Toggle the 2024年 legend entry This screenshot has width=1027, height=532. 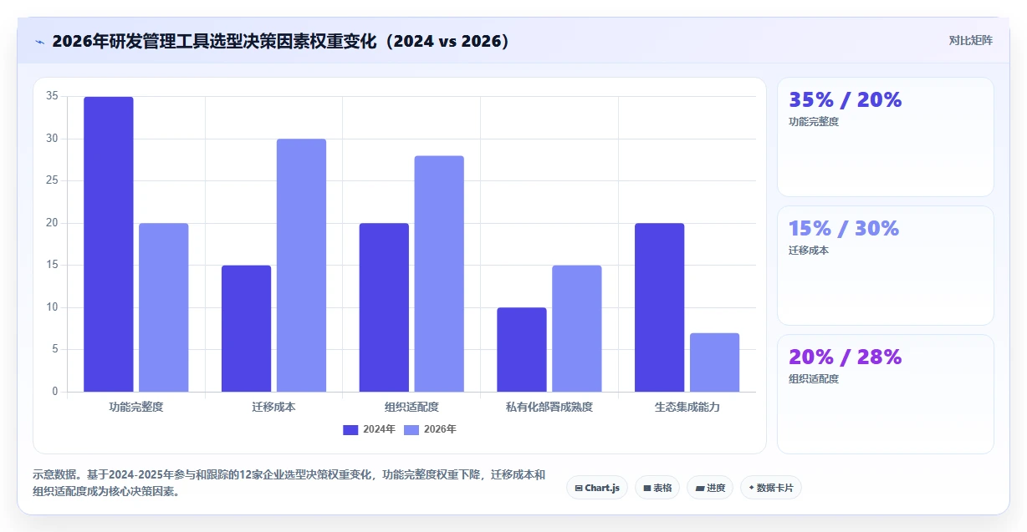(369, 429)
